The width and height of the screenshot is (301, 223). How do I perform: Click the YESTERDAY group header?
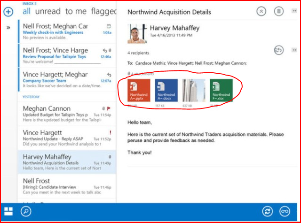(31, 97)
